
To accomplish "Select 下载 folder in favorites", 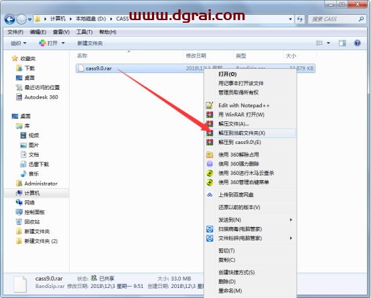I will pyautogui.click(x=25, y=68).
